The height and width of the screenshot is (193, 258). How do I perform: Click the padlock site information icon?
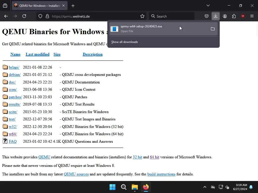[47, 16]
